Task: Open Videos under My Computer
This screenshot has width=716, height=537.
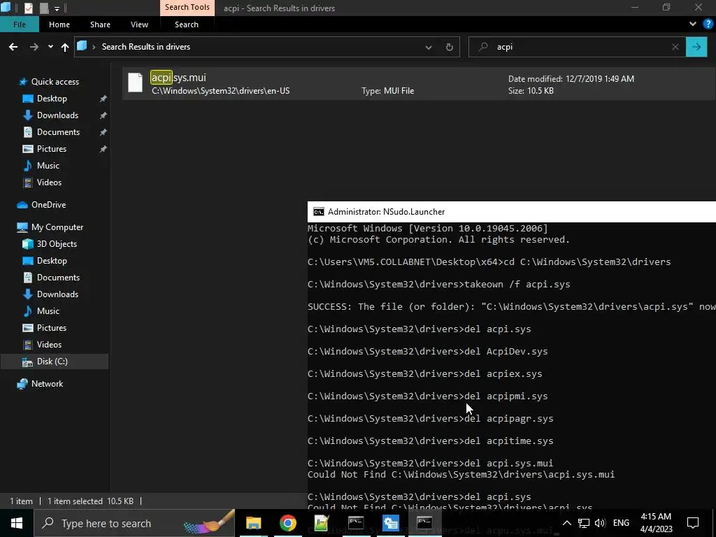Action: tap(49, 345)
